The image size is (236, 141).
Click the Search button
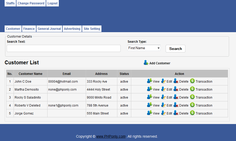[175, 49]
